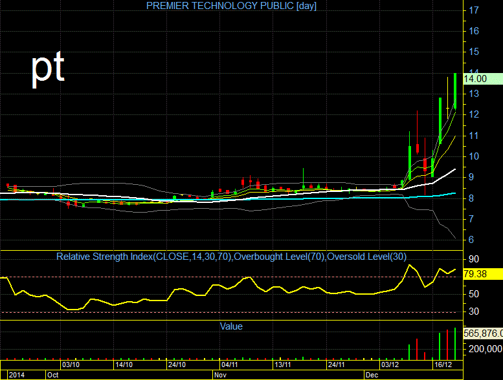The height and width of the screenshot is (380, 503).
Task: Click the 6 price axis label
Action: pos(471,240)
